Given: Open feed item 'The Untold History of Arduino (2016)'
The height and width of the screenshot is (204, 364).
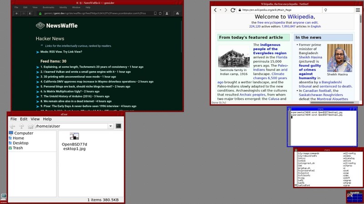Looking at the screenshot, I should click(x=75, y=96).
